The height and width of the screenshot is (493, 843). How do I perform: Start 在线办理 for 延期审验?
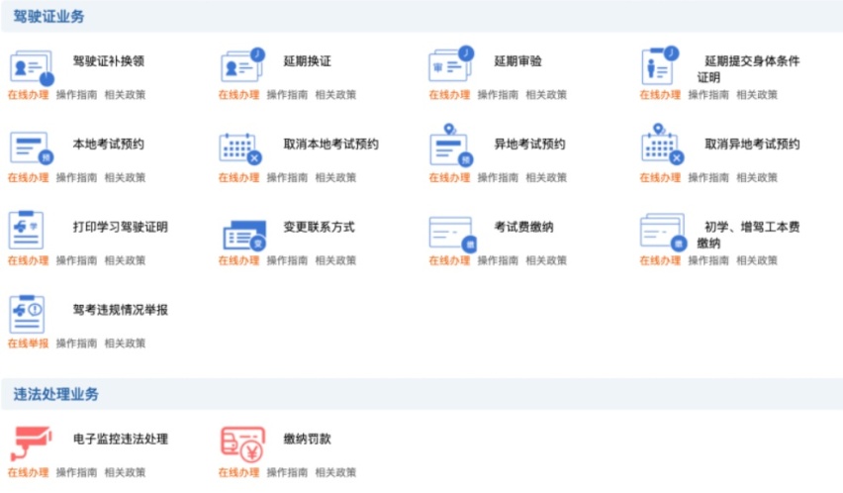click(449, 95)
